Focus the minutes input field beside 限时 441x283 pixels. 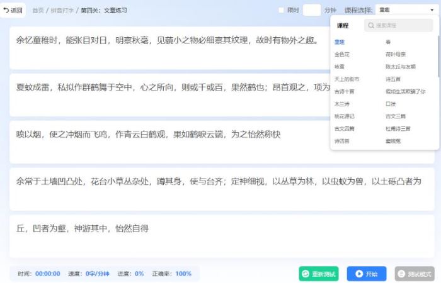[312, 10]
